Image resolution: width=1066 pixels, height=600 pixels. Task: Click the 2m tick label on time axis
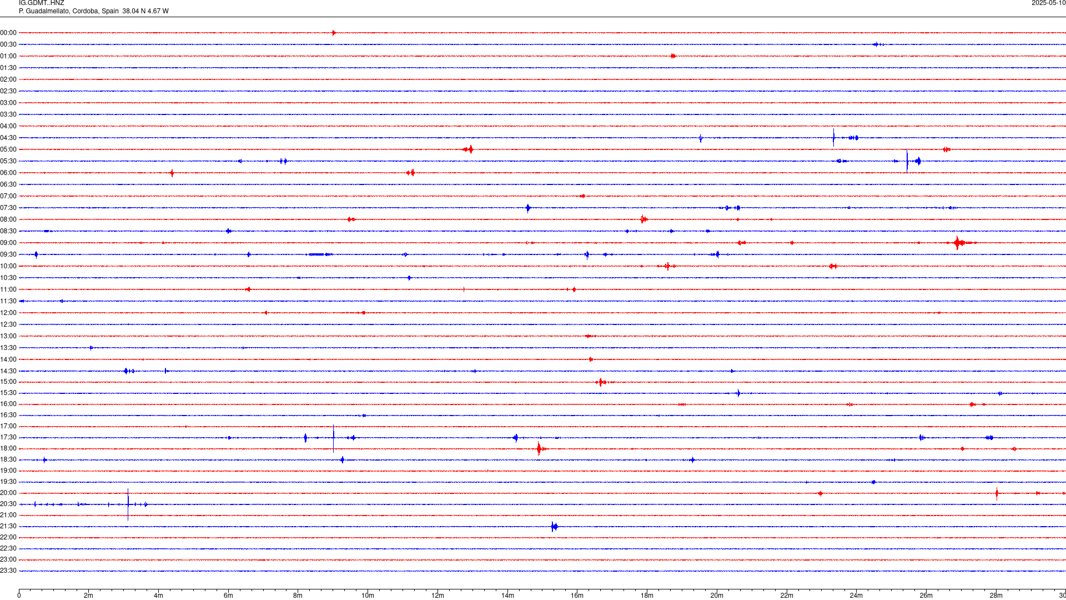(88, 596)
